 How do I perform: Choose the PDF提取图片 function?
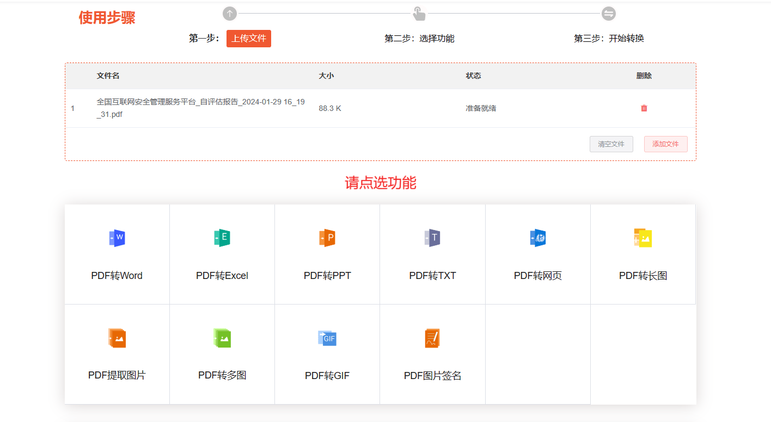pos(117,338)
